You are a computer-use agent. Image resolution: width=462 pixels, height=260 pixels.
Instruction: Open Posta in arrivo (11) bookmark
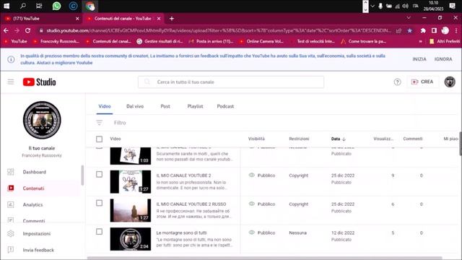[x=212, y=41]
